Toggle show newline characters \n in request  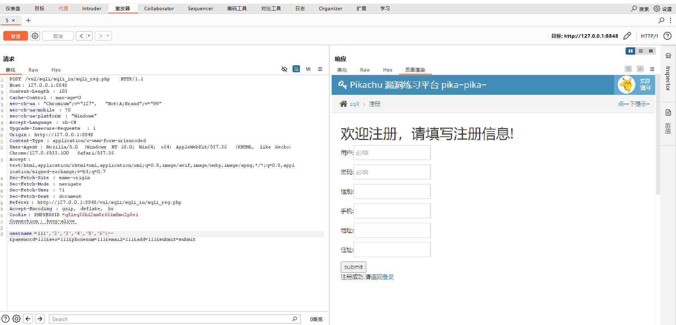[308, 69]
